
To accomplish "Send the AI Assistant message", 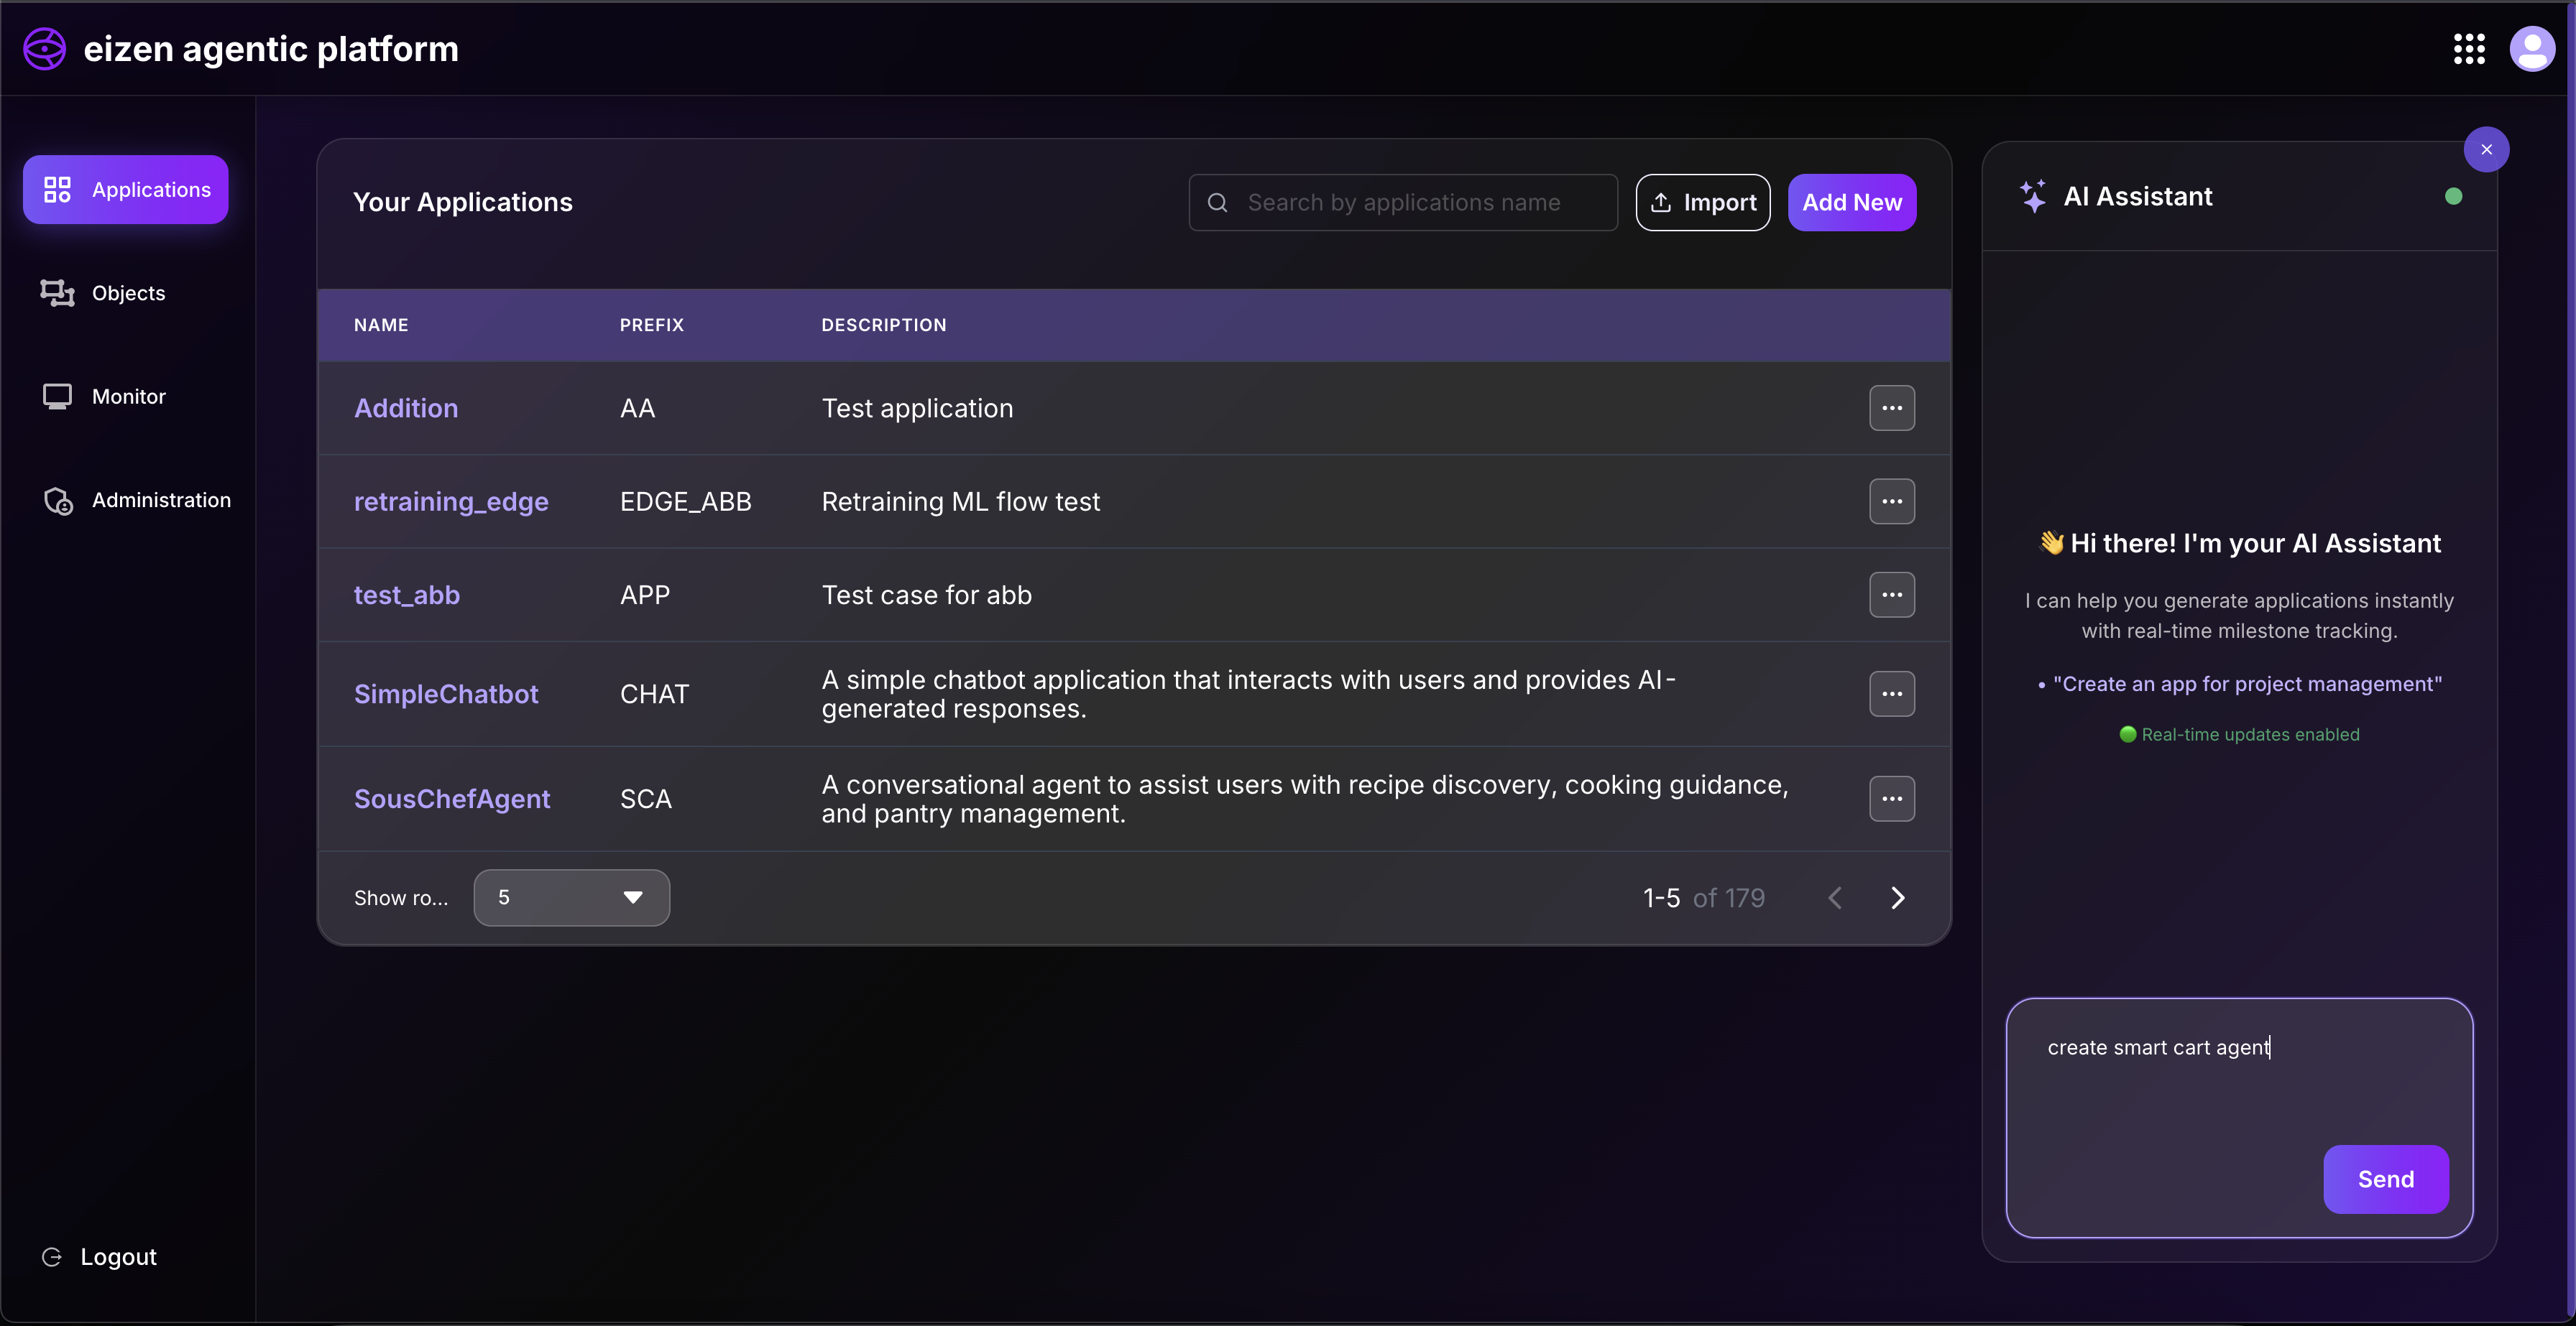I will 2385,1179.
